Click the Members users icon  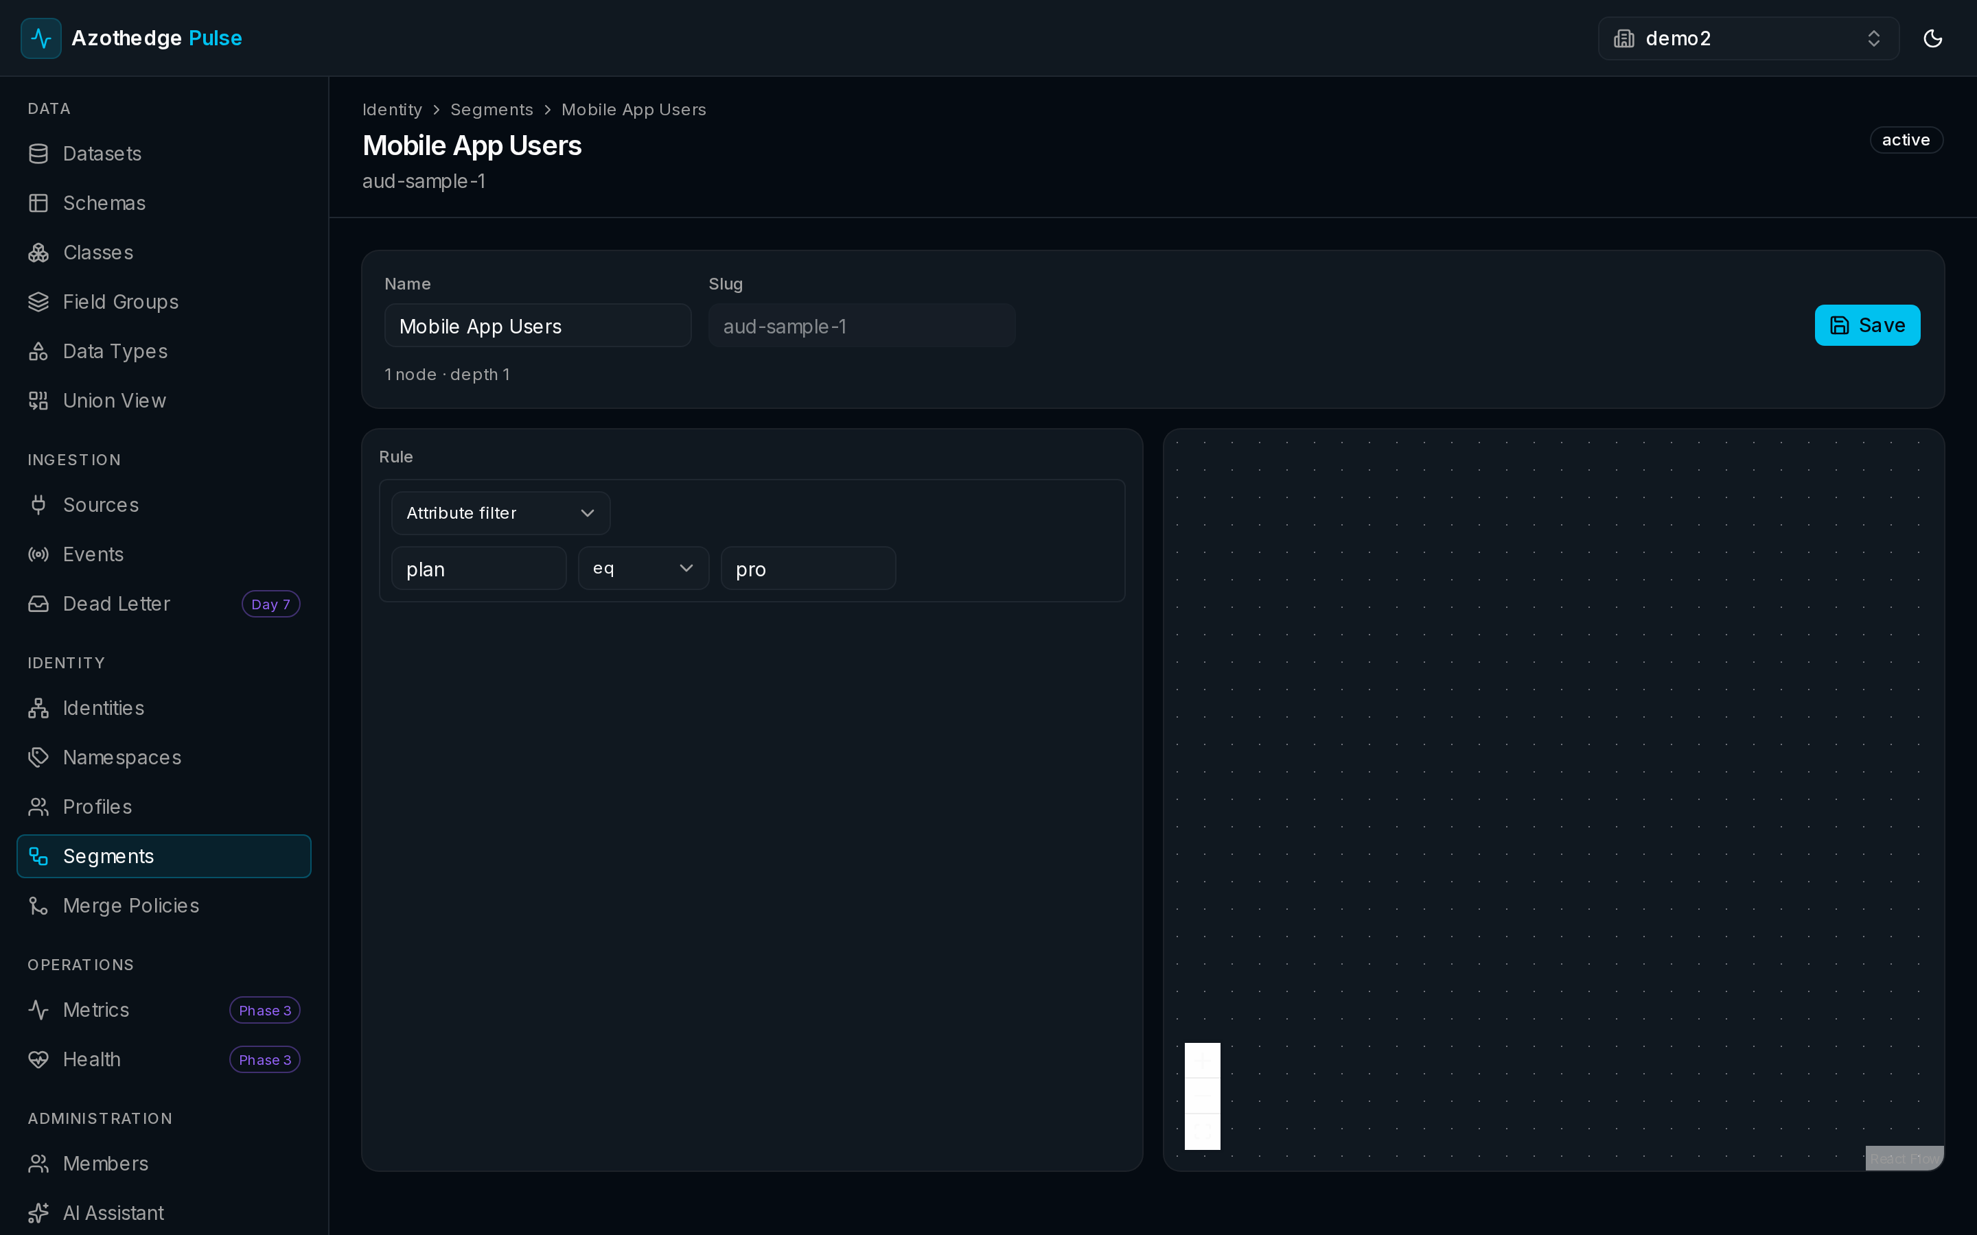click(38, 1164)
